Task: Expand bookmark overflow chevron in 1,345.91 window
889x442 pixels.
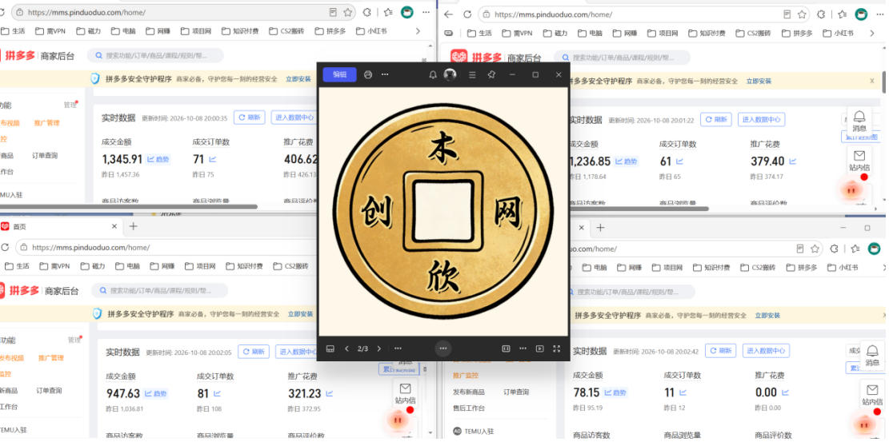Action: click(x=418, y=31)
